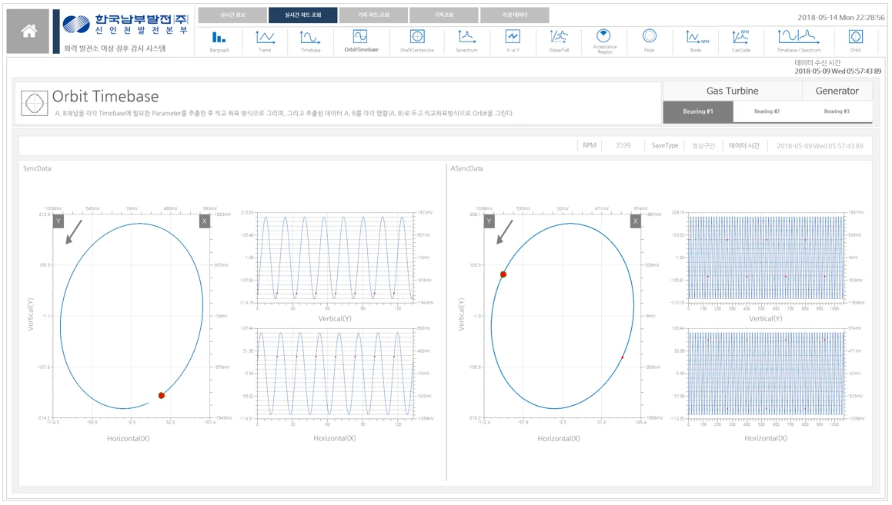Select Bearing #2

tap(767, 111)
